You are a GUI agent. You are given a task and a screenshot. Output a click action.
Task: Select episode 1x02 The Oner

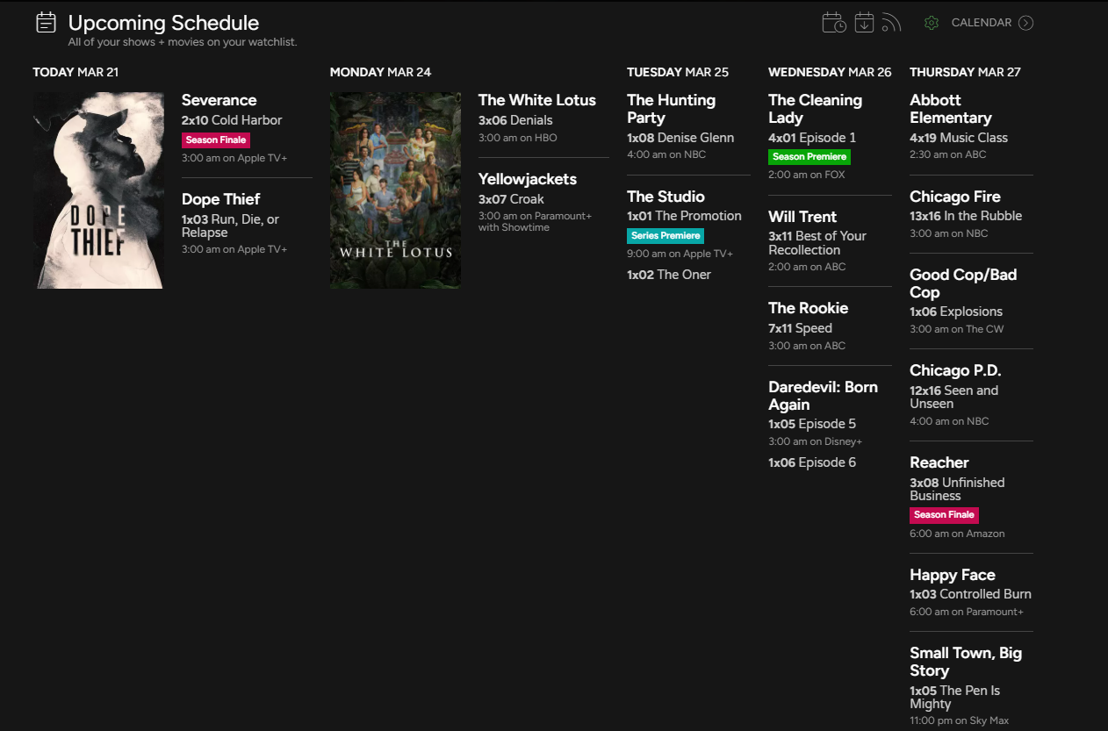(669, 275)
